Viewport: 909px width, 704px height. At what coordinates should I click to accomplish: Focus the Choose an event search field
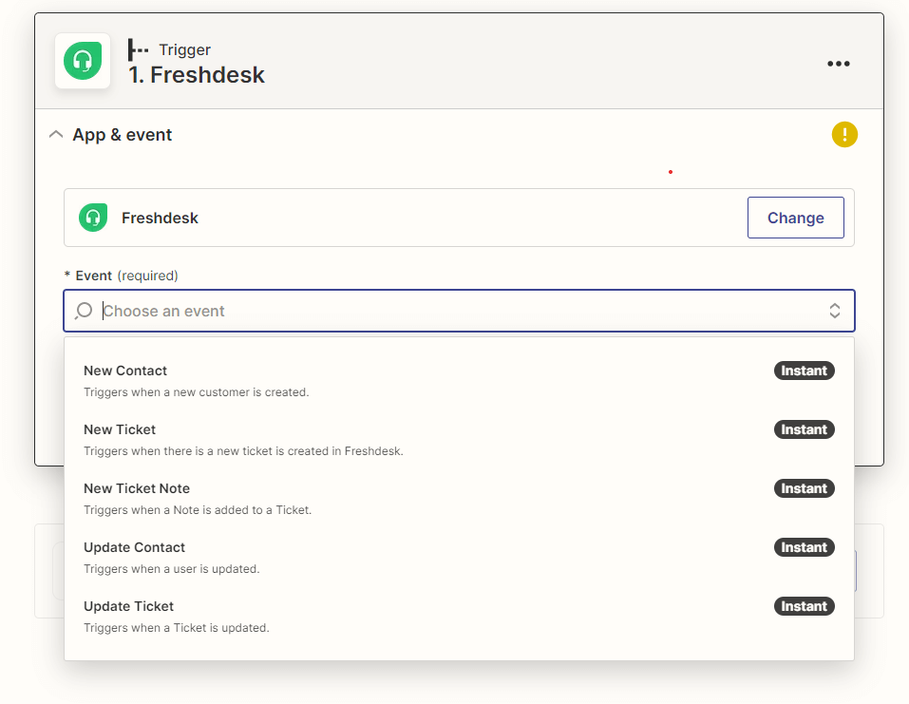459,311
